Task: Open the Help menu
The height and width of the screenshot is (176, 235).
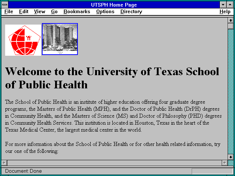Action: coord(225,11)
